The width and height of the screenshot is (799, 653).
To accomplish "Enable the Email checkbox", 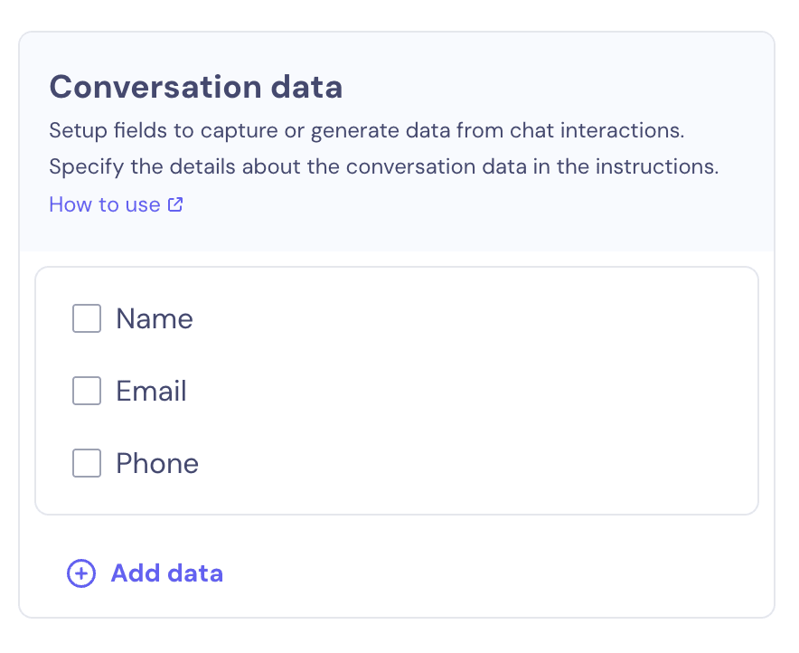I will [x=87, y=391].
